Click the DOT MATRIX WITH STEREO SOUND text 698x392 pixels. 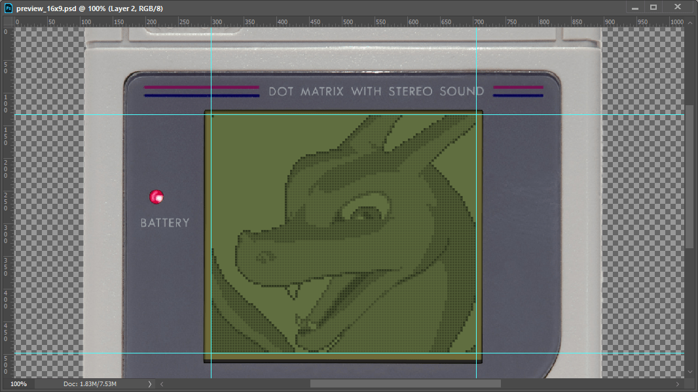click(376, 91)
